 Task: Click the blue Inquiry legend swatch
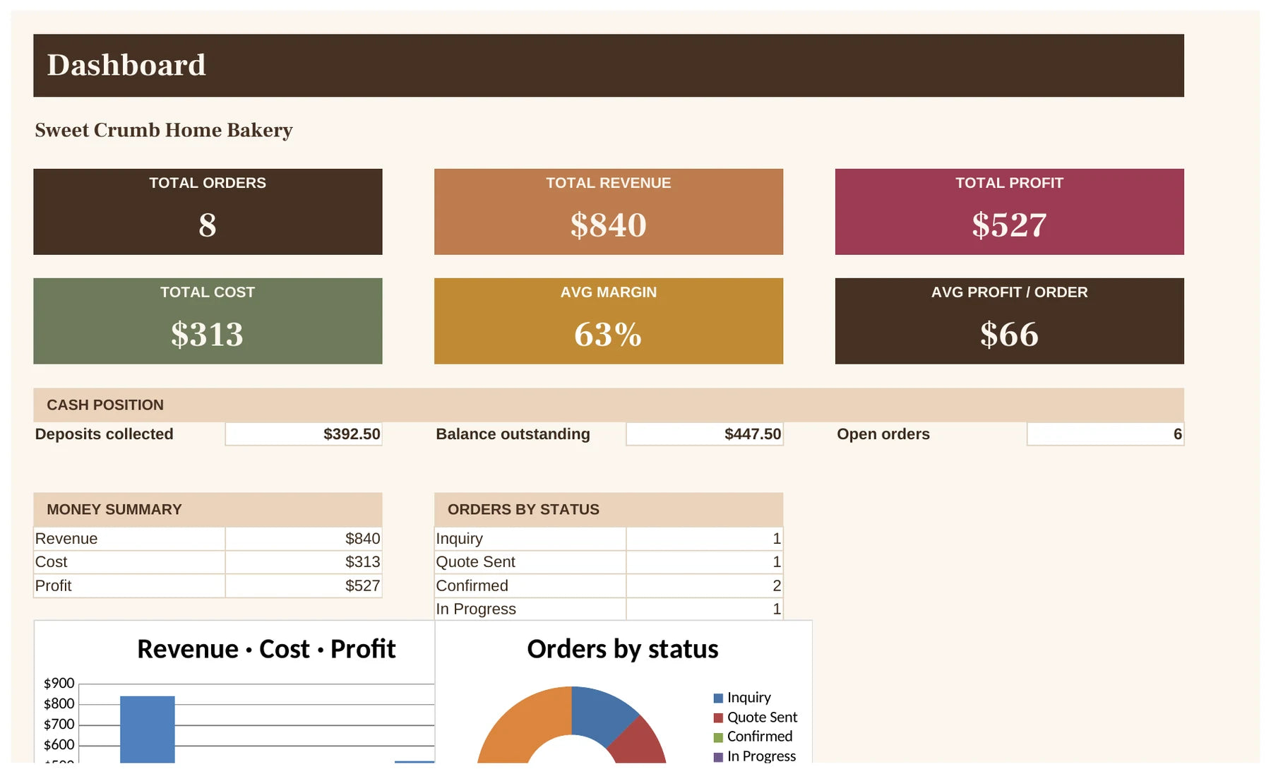point(718,698)
